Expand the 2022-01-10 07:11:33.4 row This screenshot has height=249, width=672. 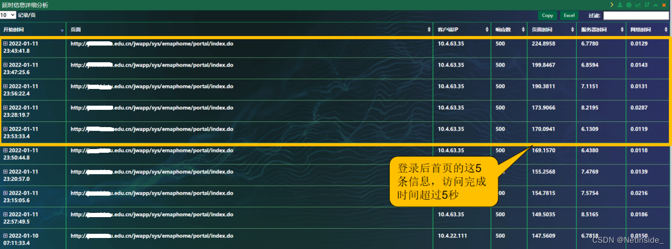tap(5, 236)
